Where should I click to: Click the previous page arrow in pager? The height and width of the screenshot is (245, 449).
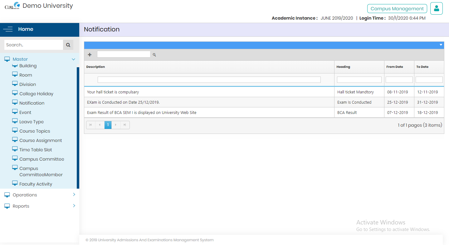100,125
